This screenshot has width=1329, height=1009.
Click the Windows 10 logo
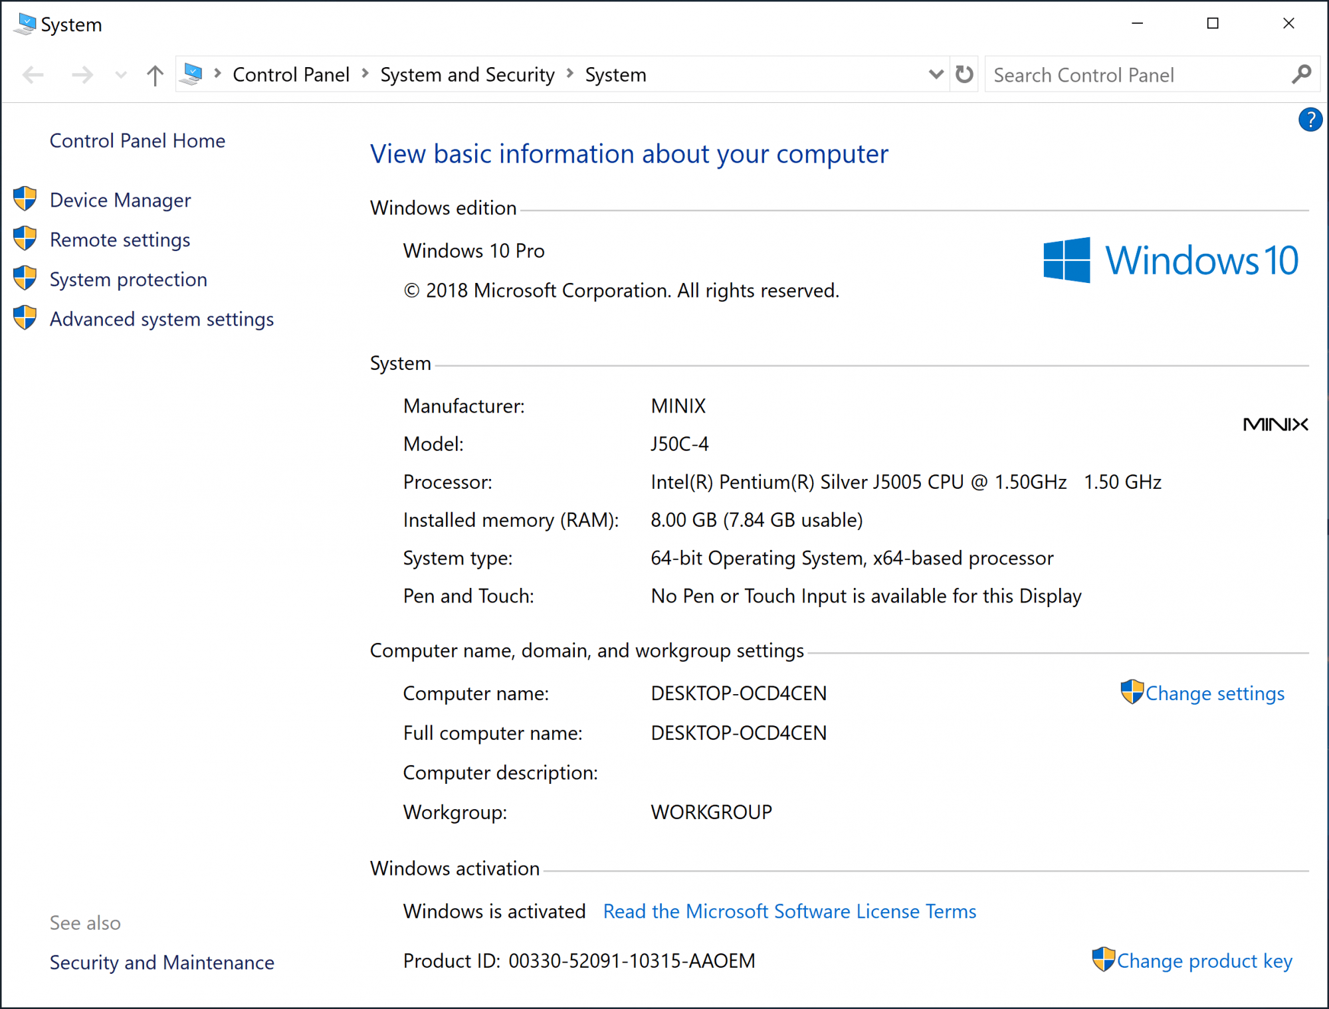(1171, 260)
